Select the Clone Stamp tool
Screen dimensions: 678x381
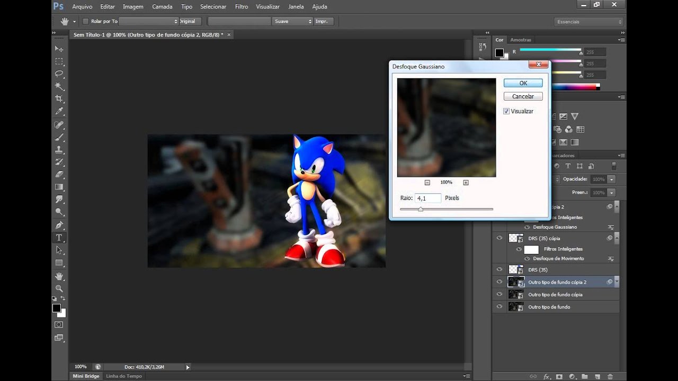(x=59, y=150)
